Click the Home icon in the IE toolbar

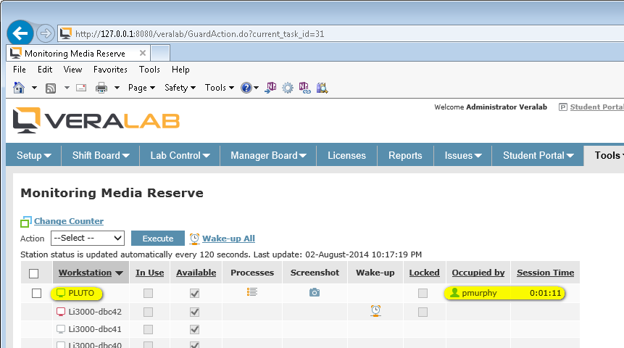[19, 88]
